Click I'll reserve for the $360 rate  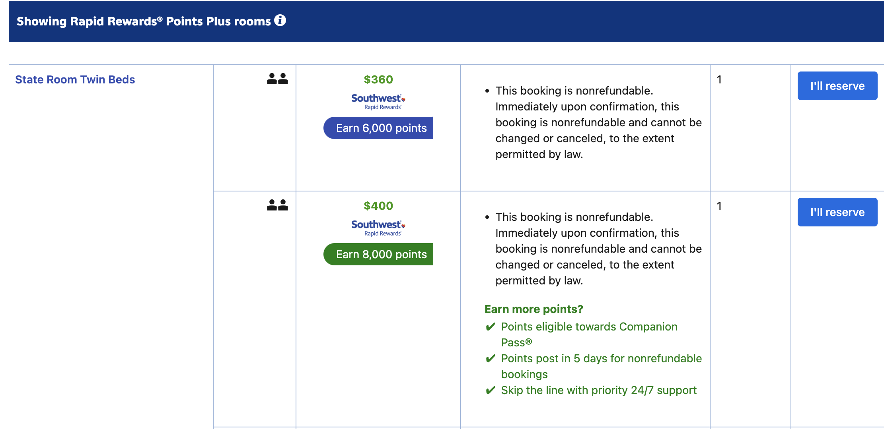point(837,86)
